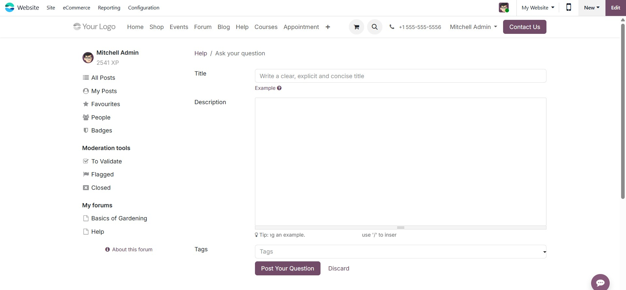The height and width of the screenshot is (290, 626).
Task: Open the shopping cart icon
Action: click(356, 27)
